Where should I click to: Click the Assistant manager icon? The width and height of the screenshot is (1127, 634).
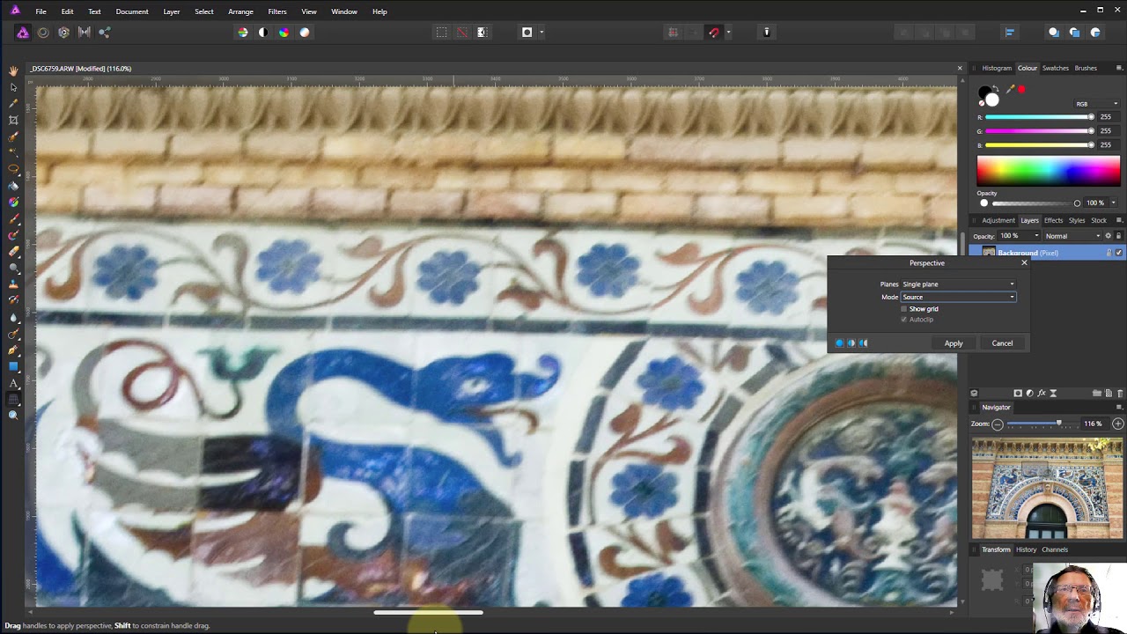[766, 33]
